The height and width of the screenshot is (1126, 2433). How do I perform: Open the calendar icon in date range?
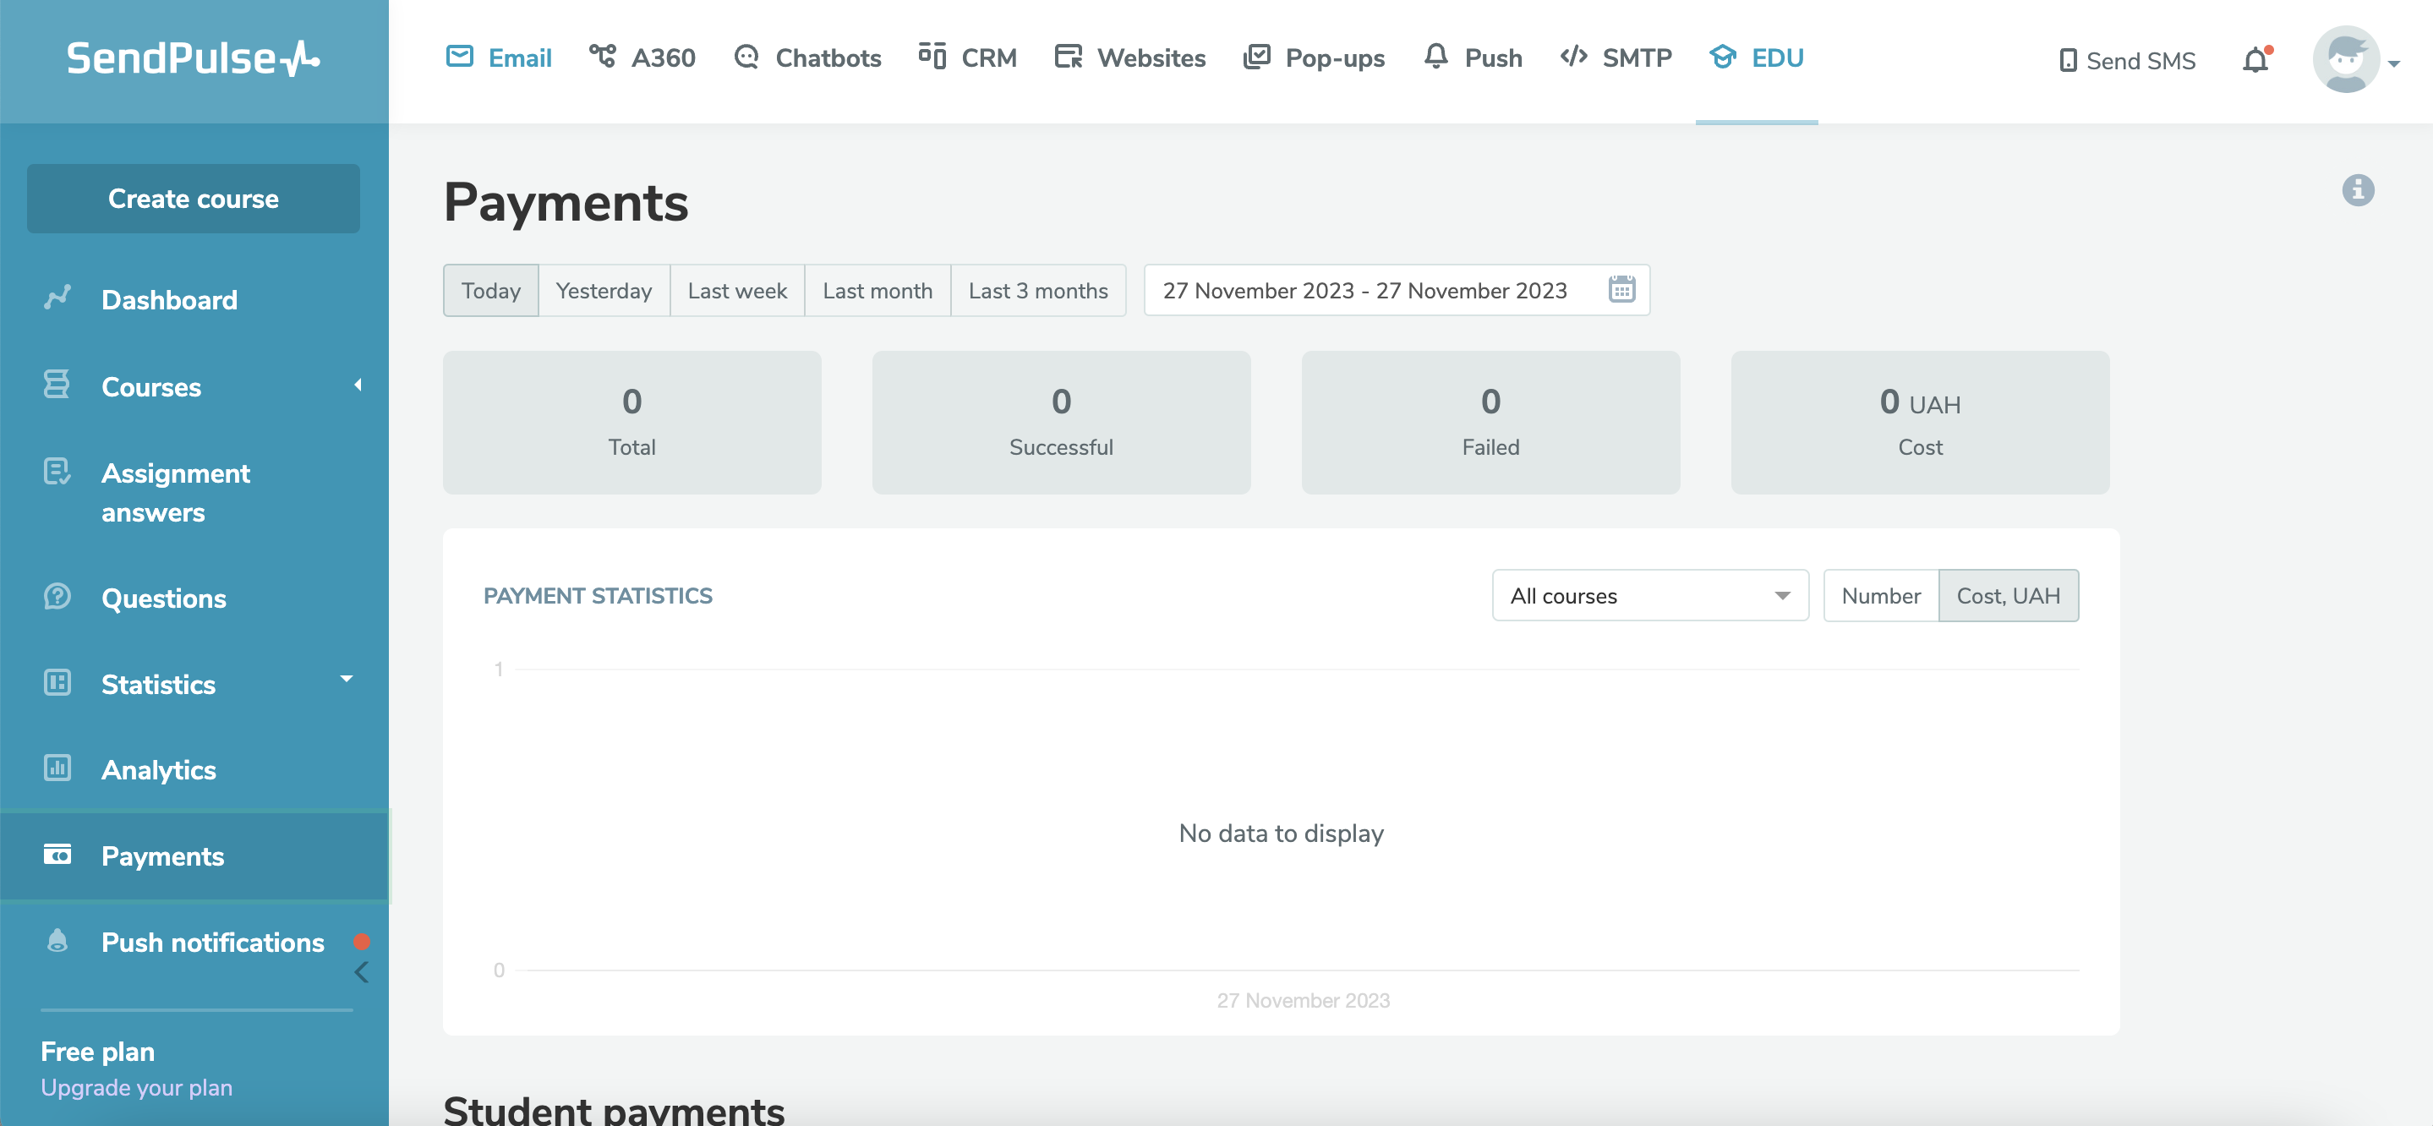1621,289
